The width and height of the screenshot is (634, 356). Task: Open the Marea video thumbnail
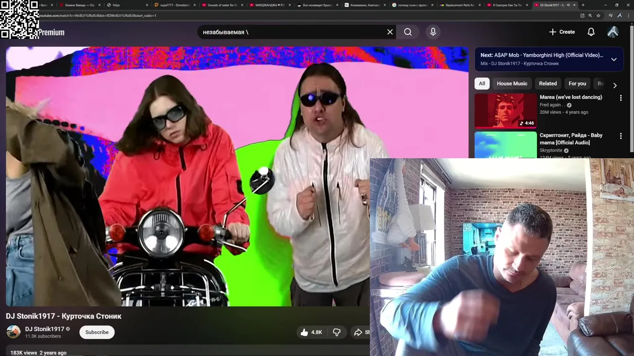(x=505, y=111)
